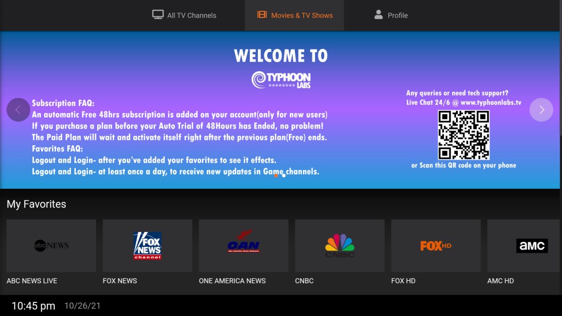Open the OAN channel logo tile
The image size is (562, 316).
[x=243, y=246]
